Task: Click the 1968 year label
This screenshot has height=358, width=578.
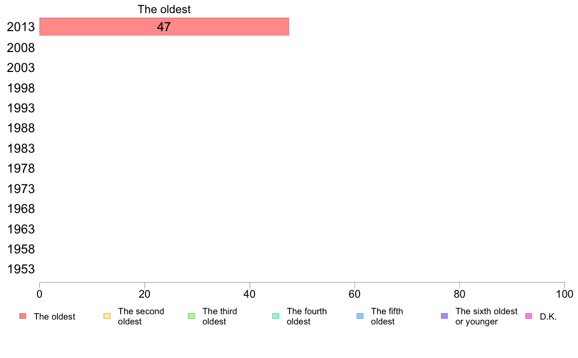Action: click(21, 209)
